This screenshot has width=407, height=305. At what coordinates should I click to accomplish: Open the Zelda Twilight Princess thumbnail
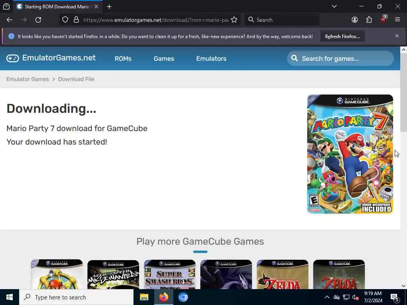(339, 274)
